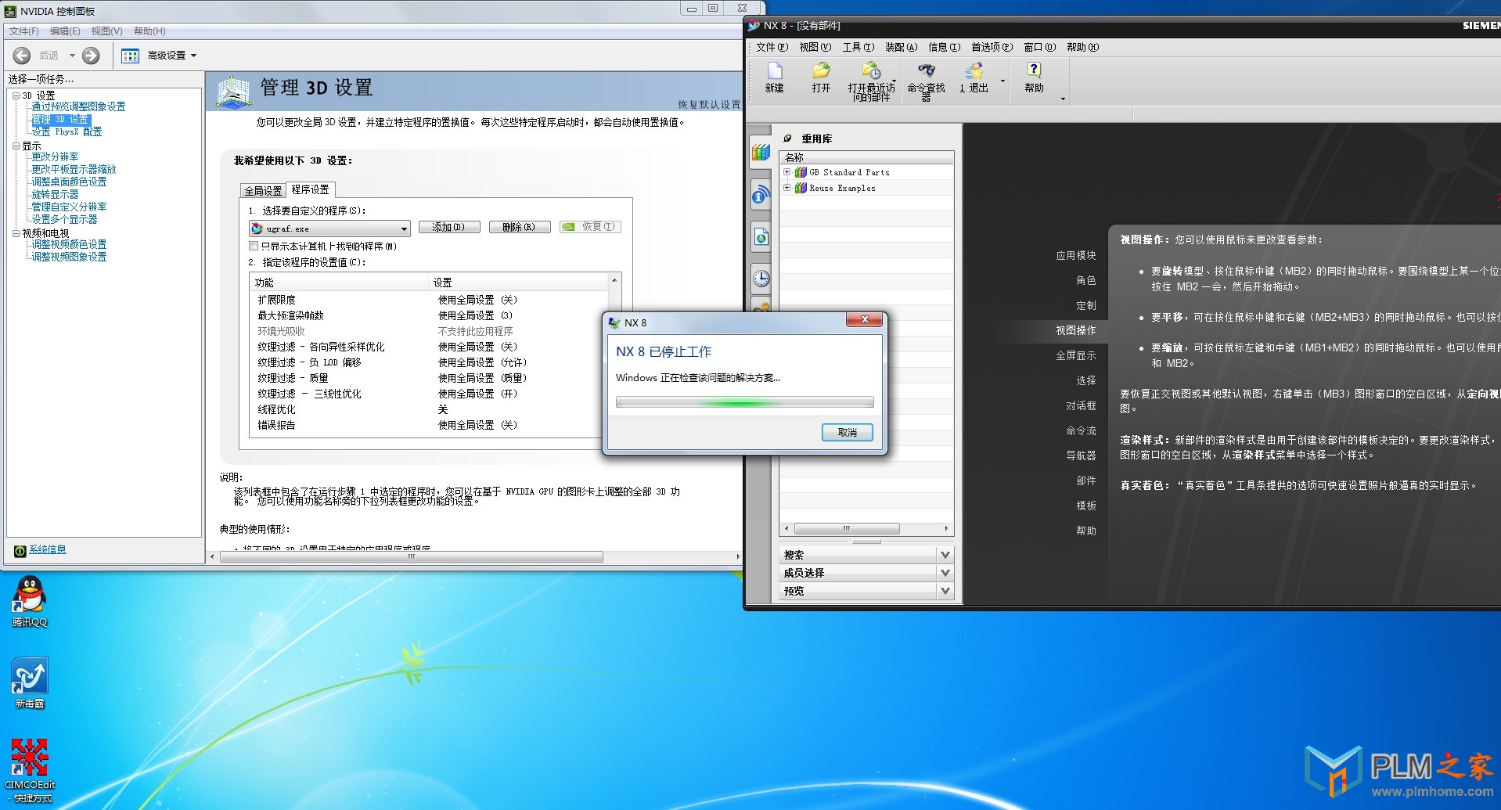This screenshot has width=1501, height=810.
Task: Select 通过预览调整图象设置 in the task tree
Action: click(78, 106)
